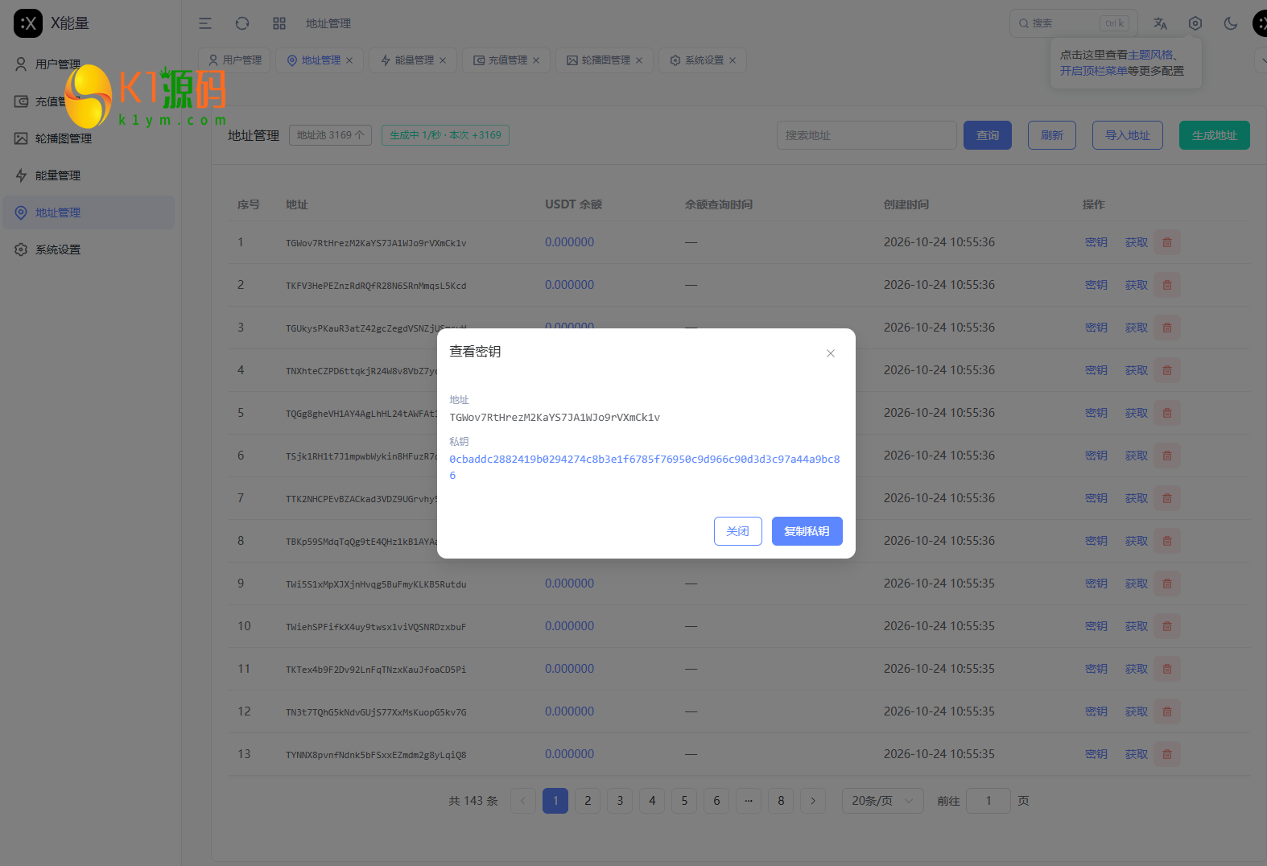Click the 前往 page number input
This screenshot has width=1267, height=866.
[x=988, y=801]
